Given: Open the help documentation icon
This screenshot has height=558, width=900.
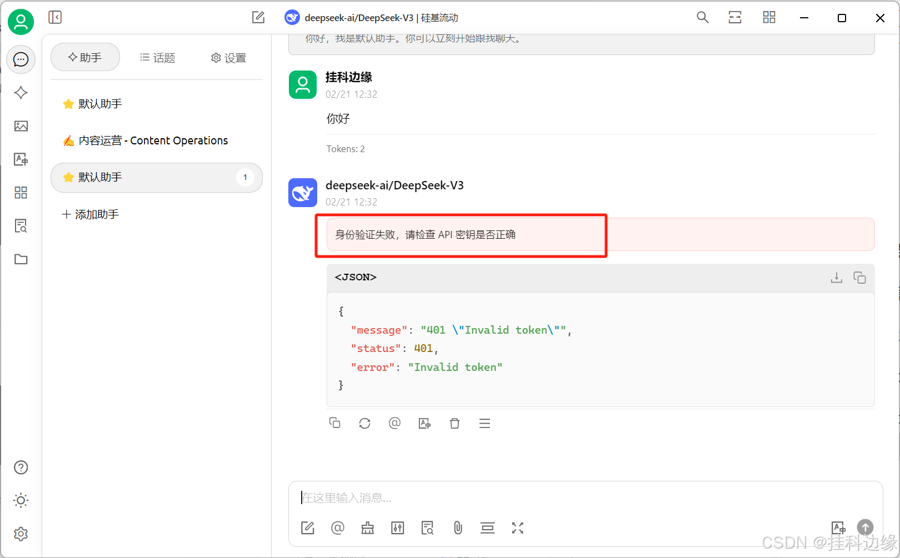Looking at the screenshot, I should click(21, 467).
